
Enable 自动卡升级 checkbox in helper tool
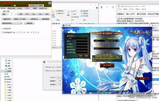click(x=3, y=29)
